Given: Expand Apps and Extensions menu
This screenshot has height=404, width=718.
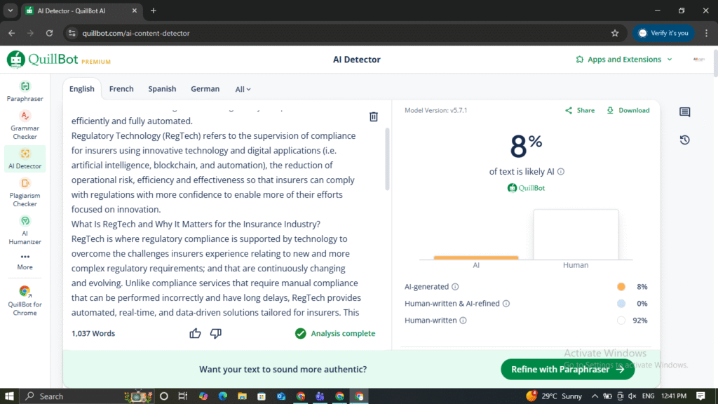Looking at the screenshot, I should click(623, 60).
